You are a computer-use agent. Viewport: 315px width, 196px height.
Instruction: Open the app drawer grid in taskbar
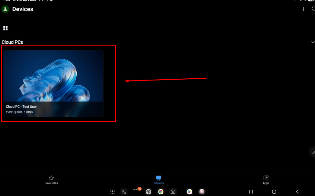112,192
